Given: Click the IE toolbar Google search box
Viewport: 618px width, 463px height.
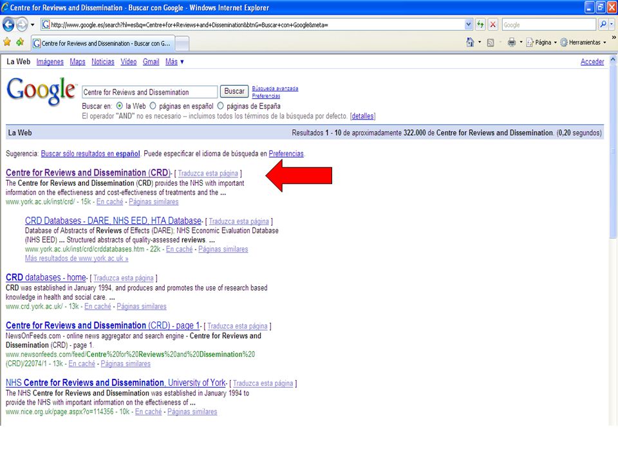Looking at the screenshot, I should coord(548,25).
